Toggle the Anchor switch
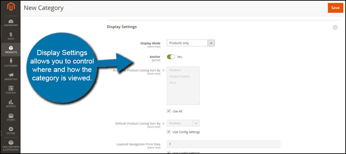346x154 pixels. pos(171,57)
